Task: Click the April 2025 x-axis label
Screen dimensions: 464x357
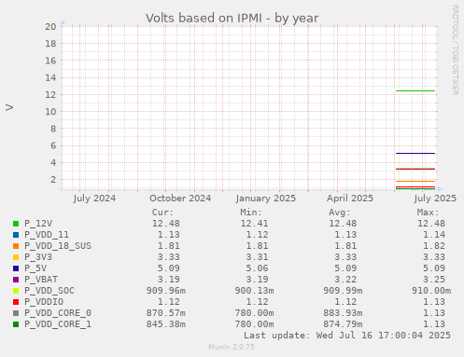Action: [350, 199]
